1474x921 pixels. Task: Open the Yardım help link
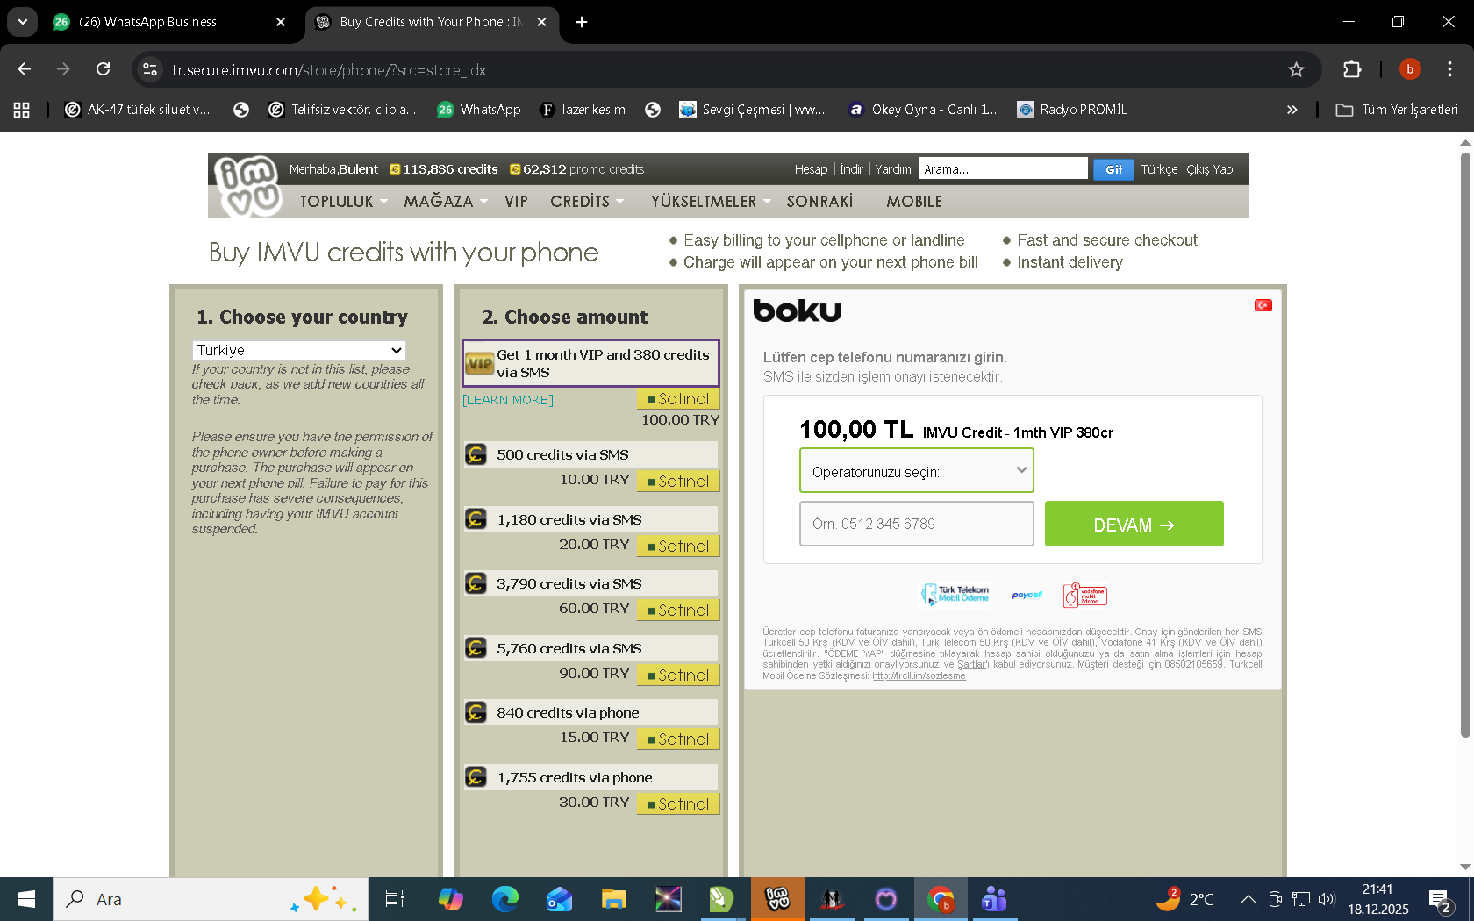pos(893,169)
